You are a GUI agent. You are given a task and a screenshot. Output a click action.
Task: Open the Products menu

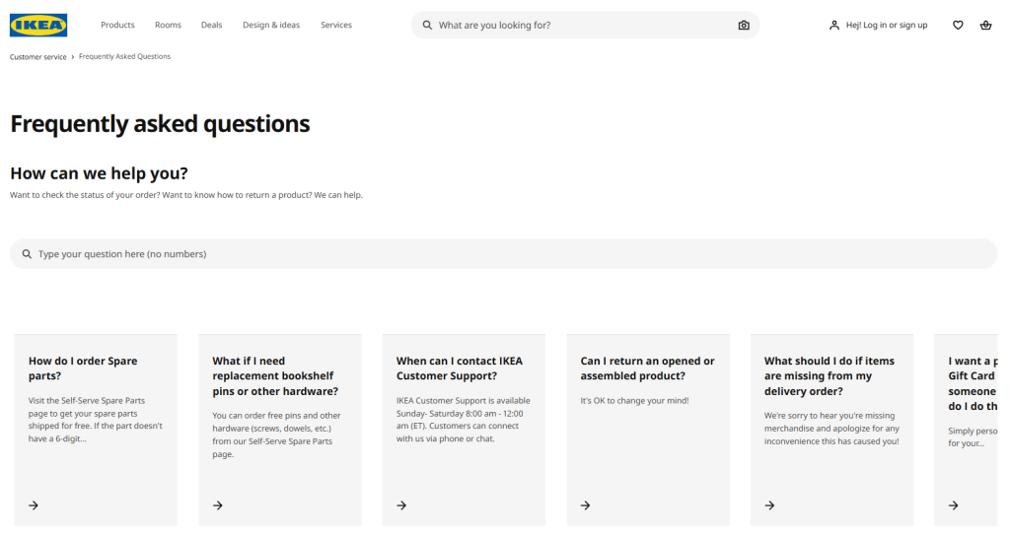117,25
